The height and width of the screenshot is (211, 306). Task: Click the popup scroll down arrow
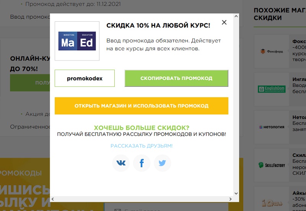(x=236, y=193)
